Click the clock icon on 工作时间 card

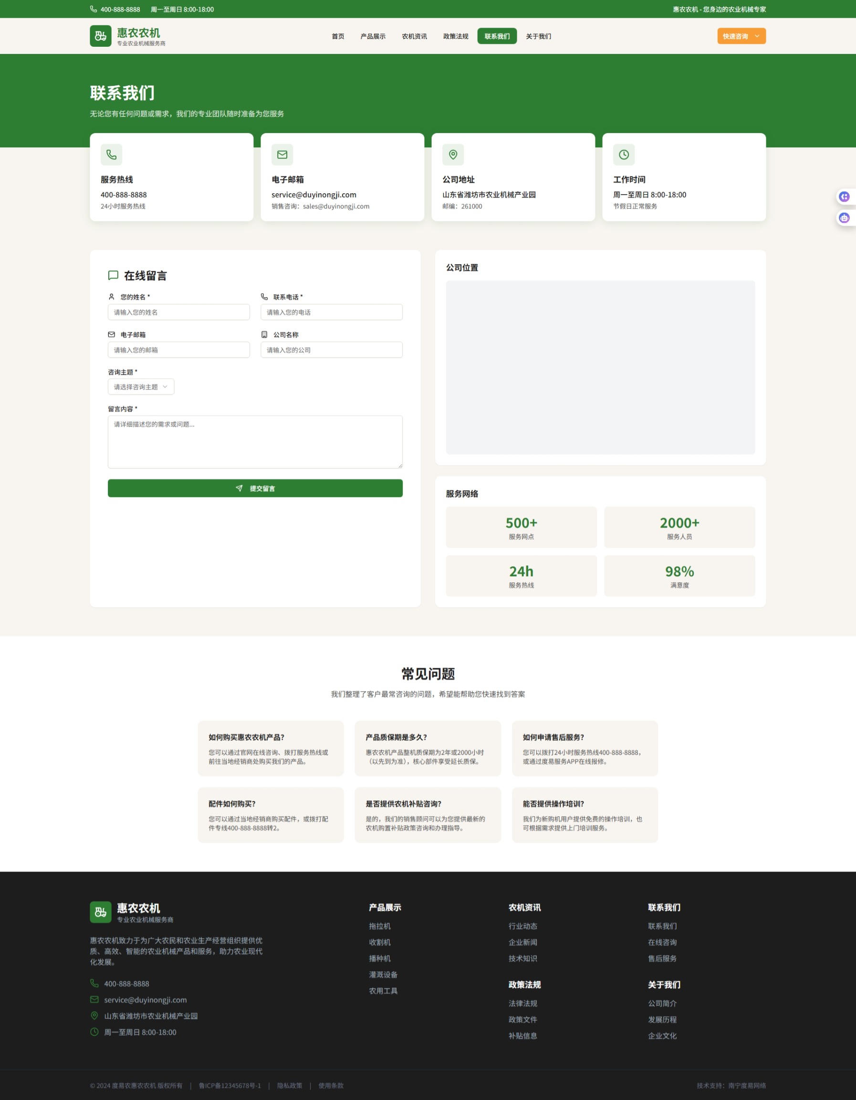tap(624, 155)
